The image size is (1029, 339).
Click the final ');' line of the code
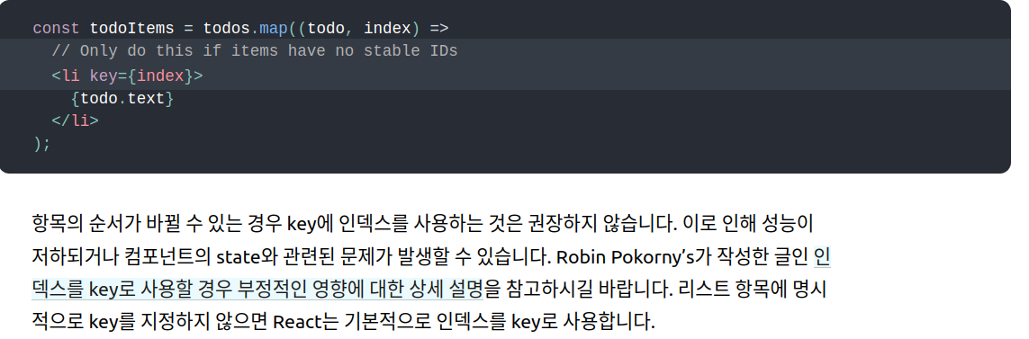(42, 144)
